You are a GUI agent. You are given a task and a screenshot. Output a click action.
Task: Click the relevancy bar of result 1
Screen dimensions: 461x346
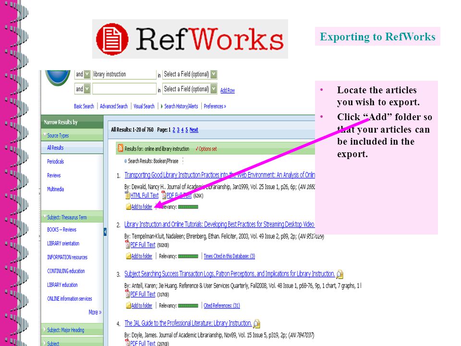pyautogui.click(x=188, y=207)
